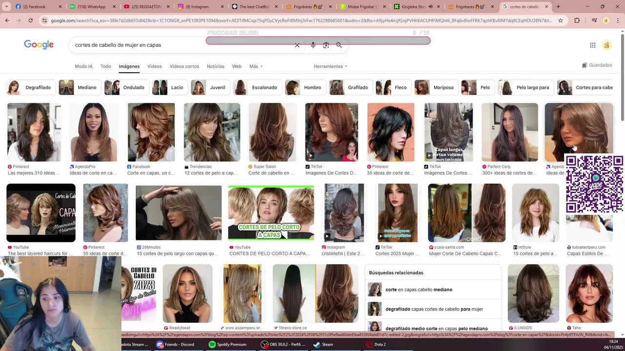625x351 pixels.
Task: Close the Instagram browser tab
Action: 223,7
